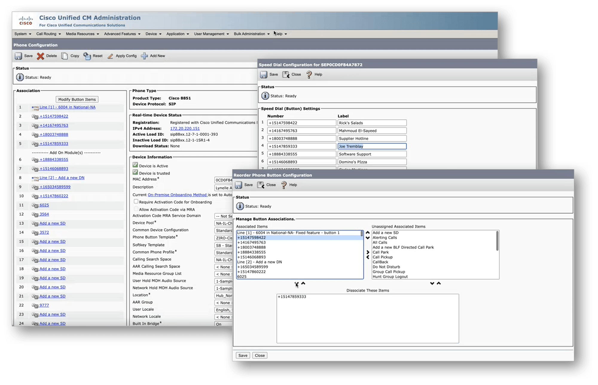Click up arrow below Associated Items list

point(303,283)
